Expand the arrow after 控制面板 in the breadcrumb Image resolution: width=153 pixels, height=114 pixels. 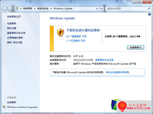35,9
